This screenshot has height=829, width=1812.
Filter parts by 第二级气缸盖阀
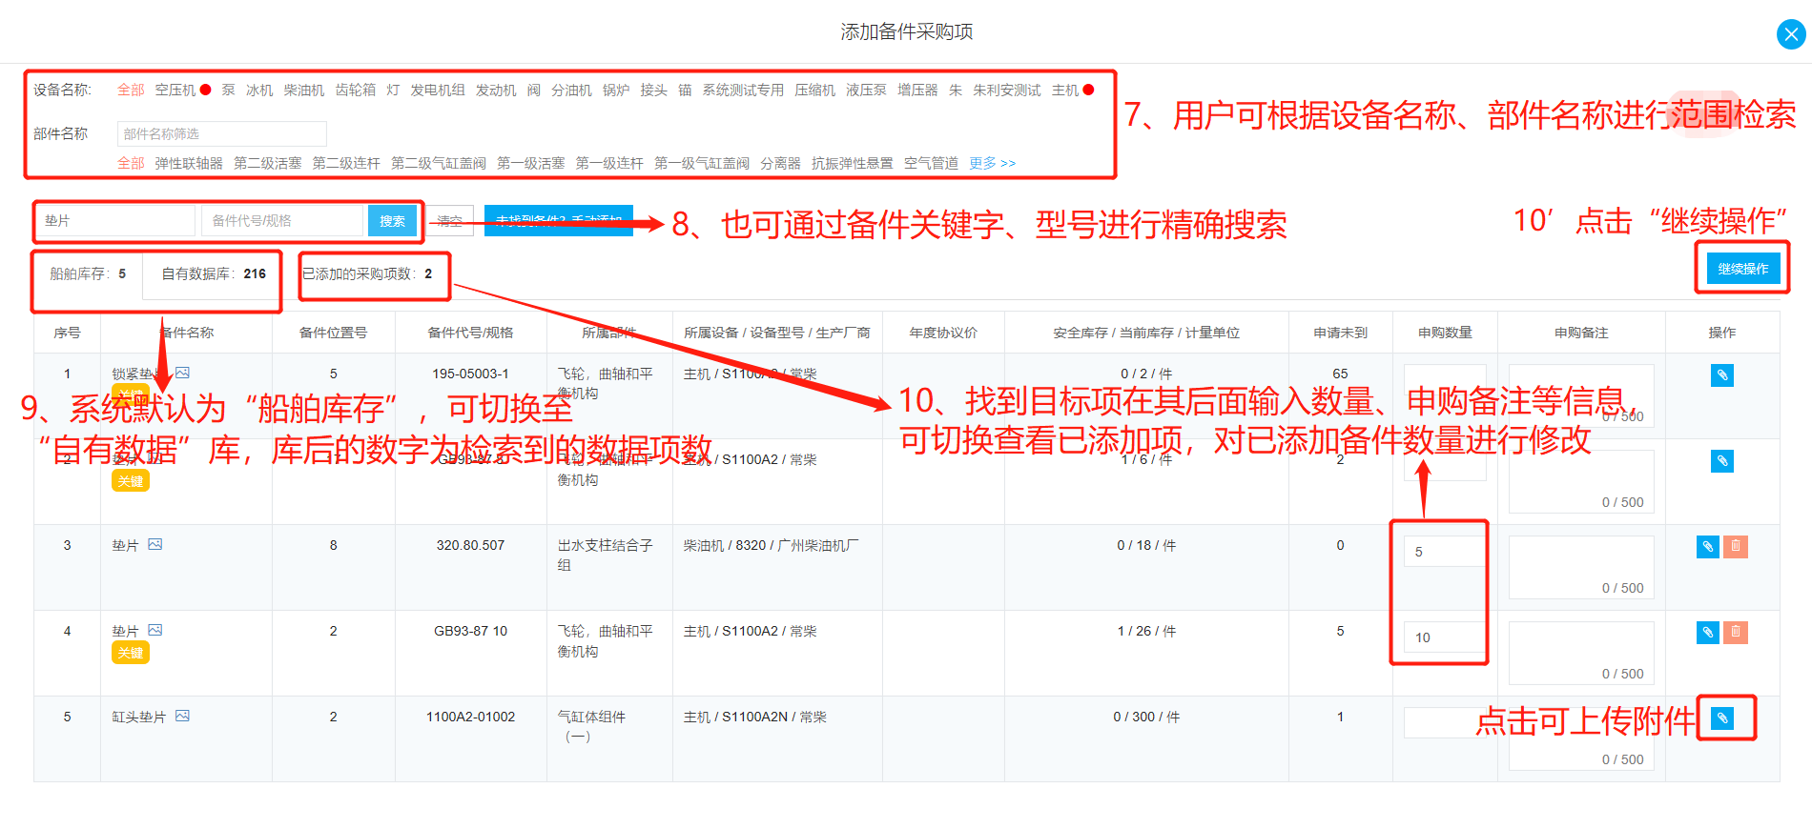(439, 163)
